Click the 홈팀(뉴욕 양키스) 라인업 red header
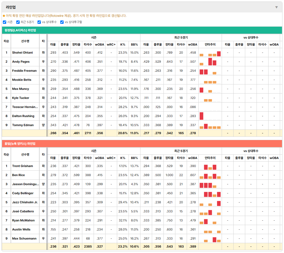The height and width of the screenshot is (253, 284). click(142, 144)
